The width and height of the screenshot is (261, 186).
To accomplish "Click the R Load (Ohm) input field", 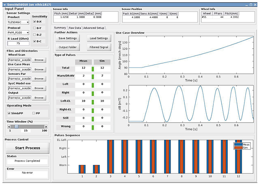I will pyautogui.click(x=18, y=44).
